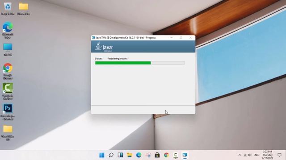The image size is (286, 160).
Task: Launch Chrome from the taskbar
Action: (166, 155)
